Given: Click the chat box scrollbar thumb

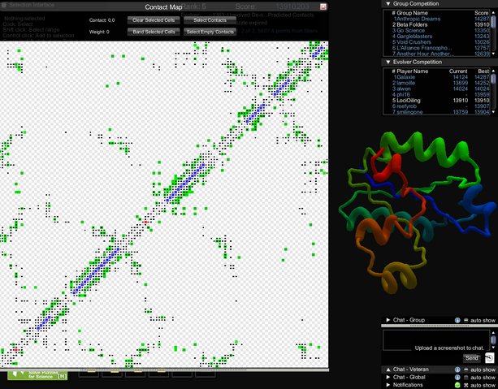Looking at the screenshot, I should [x=493, y=340].
